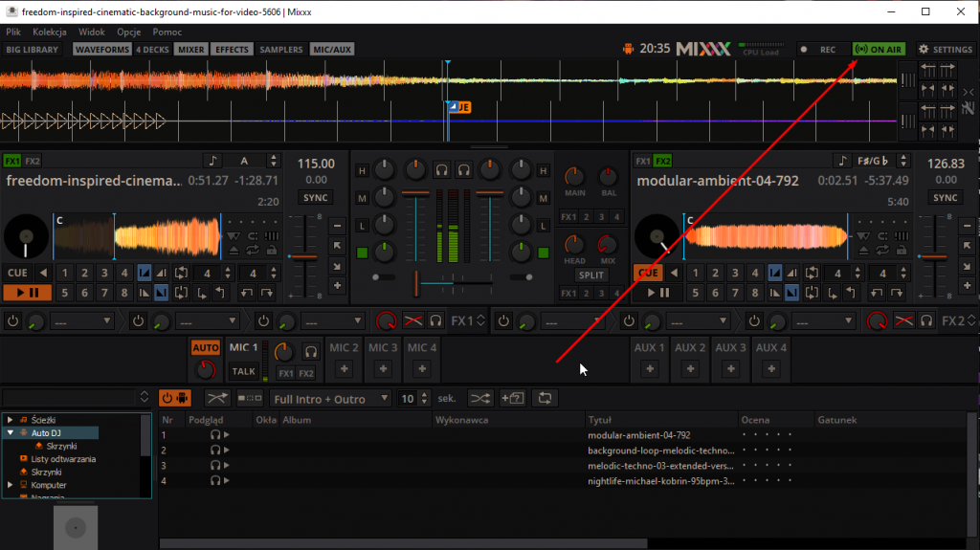Open SETTINGS
Image resolution: width=980 pixels, height=550 pixels.
(x=945, y=50)
